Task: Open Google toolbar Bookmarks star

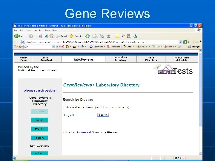Action: [91, 47]
